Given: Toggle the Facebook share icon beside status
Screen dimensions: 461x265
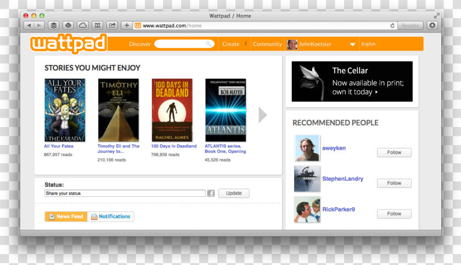Looking at the screenshot, I should pos(211,193).
